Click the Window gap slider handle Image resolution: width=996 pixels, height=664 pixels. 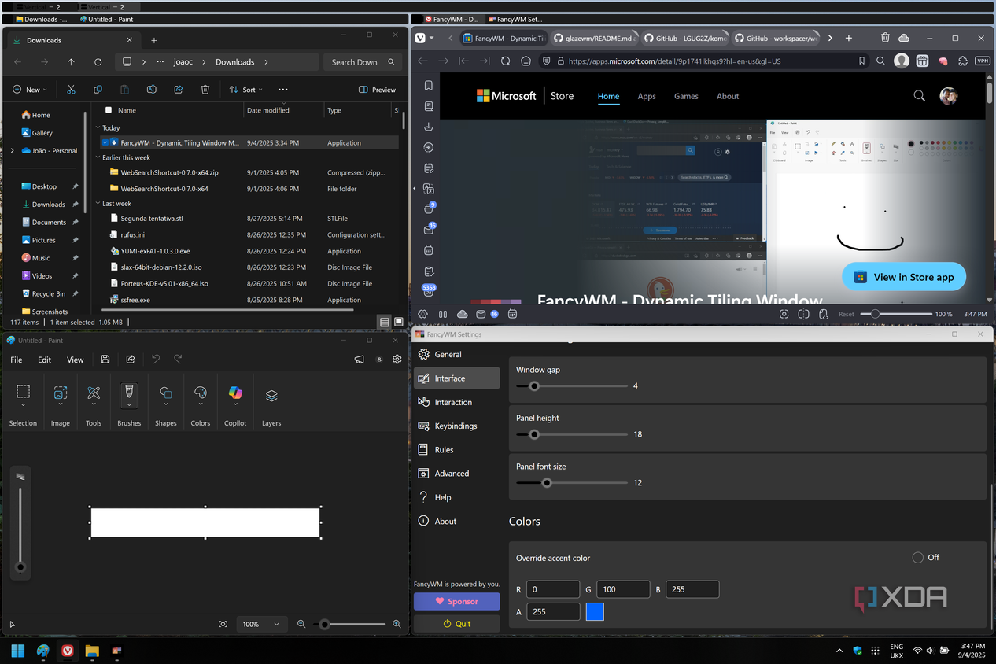pyautogui.click(x=534, y=386)
